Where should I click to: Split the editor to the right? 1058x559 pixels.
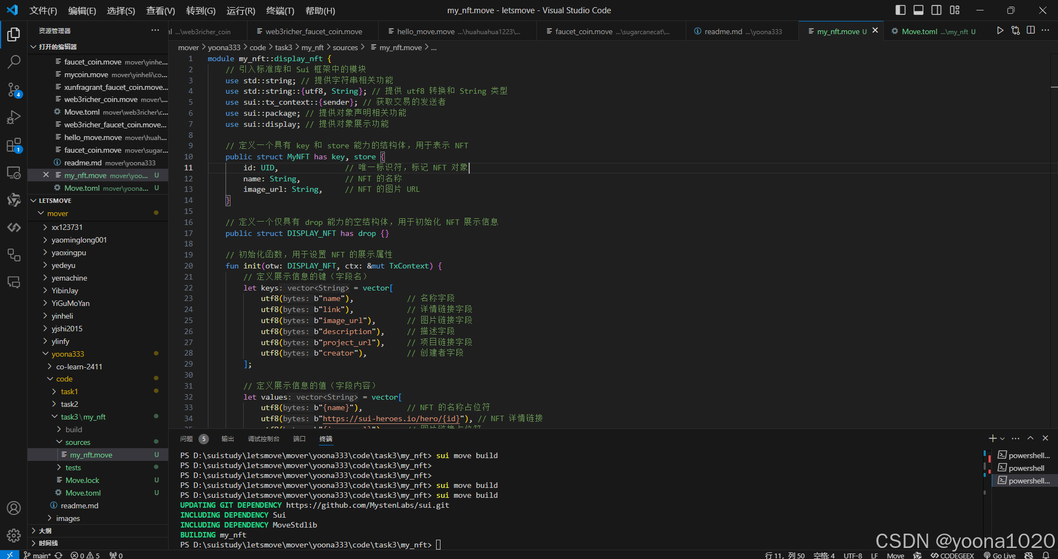click(1030, 31)
